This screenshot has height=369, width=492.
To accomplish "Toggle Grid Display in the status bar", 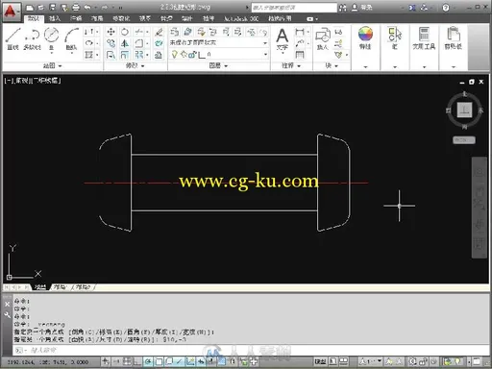I will 127,361.
